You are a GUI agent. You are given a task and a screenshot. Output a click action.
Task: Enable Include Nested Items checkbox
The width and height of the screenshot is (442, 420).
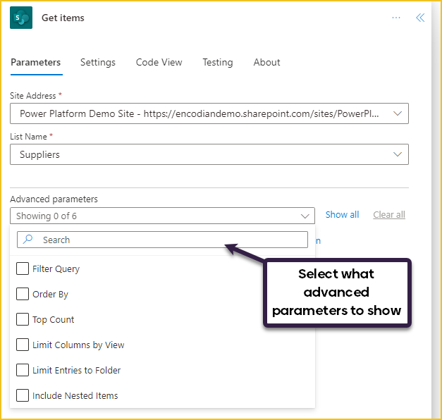(x=23, y=395)
